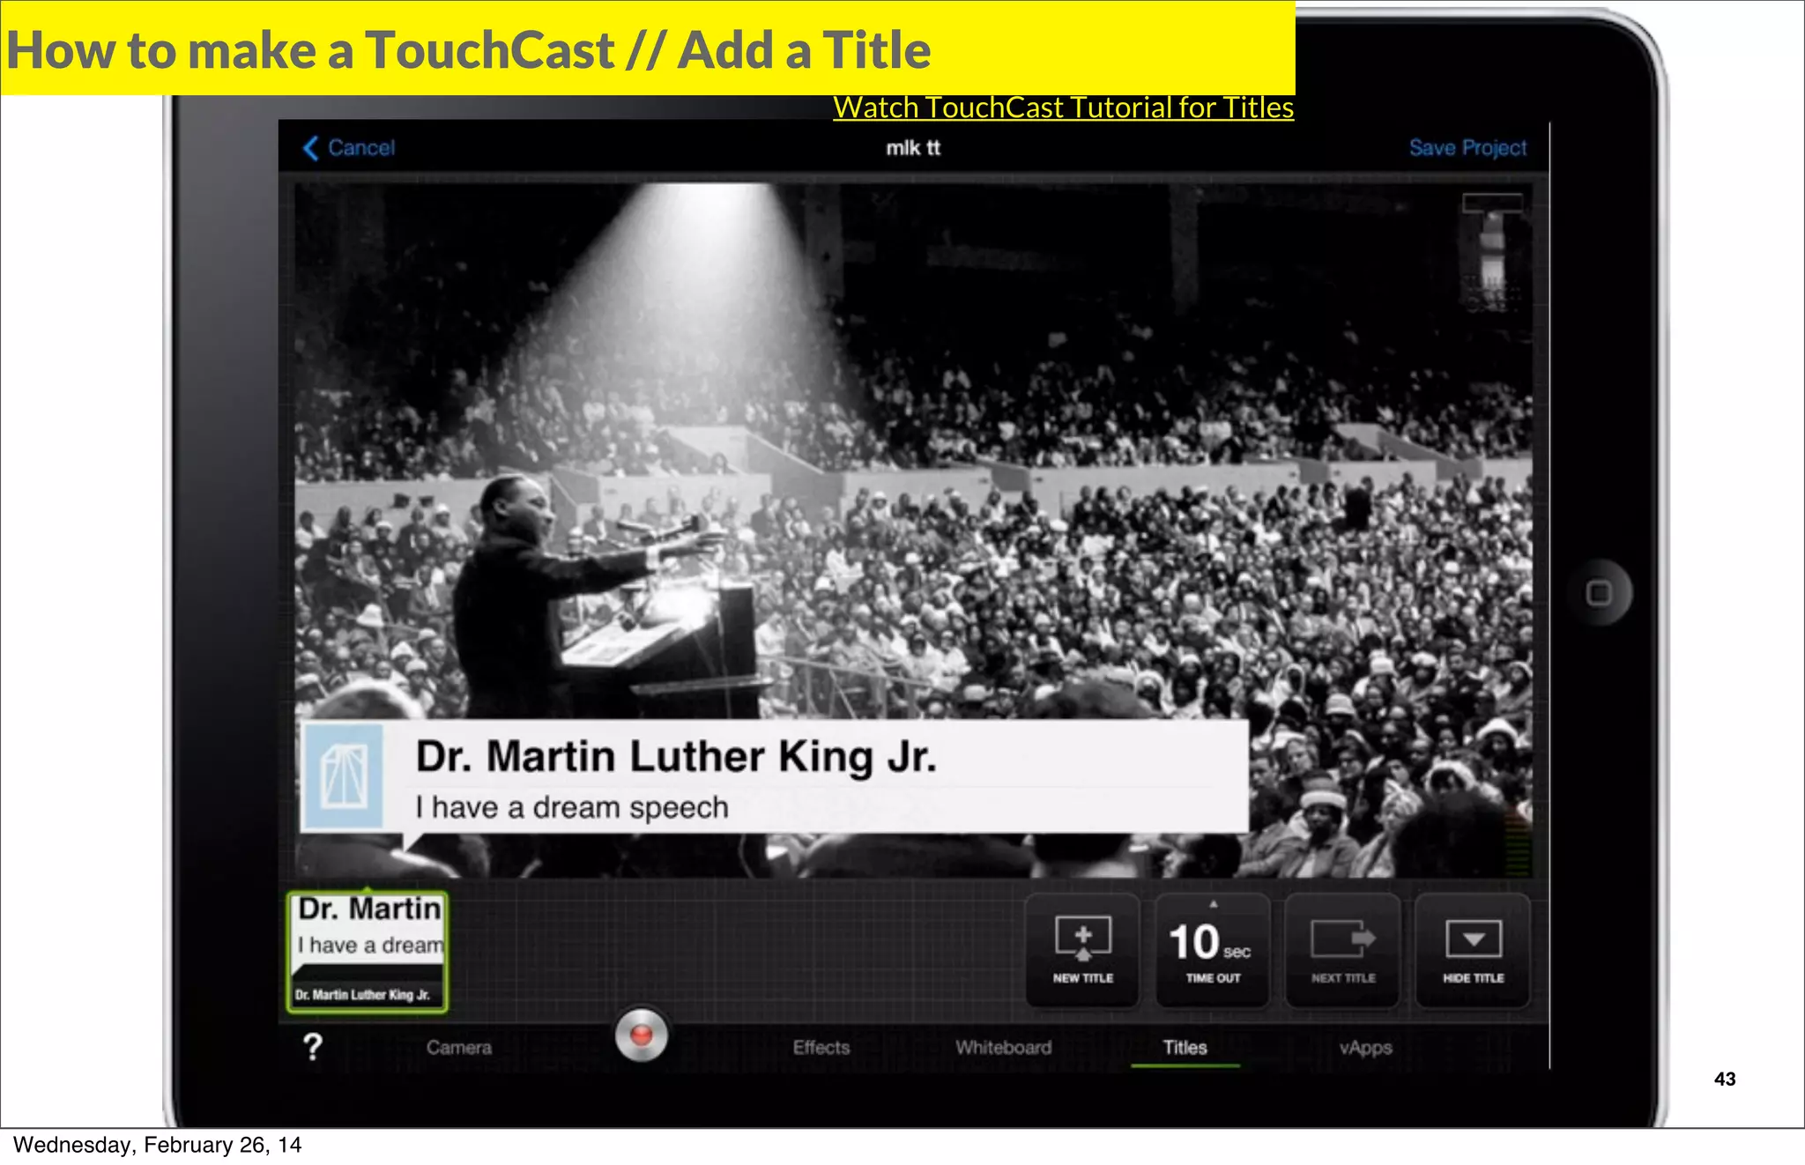Screen dimensions: 1805x1165
Task: Open the vApps tab
Action: point(1366,1048)
